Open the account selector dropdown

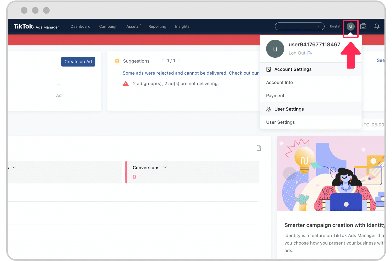[299, 26]
